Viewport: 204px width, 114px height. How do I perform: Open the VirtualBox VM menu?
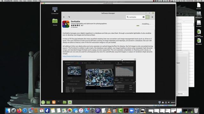click(8, 1)
